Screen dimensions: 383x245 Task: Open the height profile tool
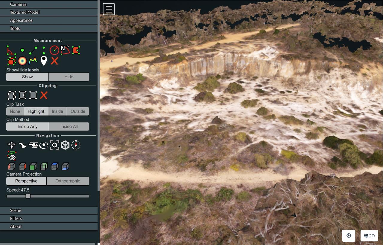tap(33, 61)
